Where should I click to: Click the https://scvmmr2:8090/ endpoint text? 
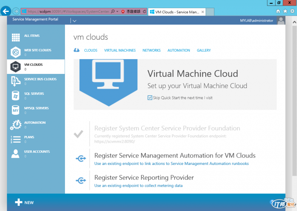pos(115,142)
